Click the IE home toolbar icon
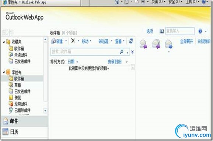 (117, 2)
